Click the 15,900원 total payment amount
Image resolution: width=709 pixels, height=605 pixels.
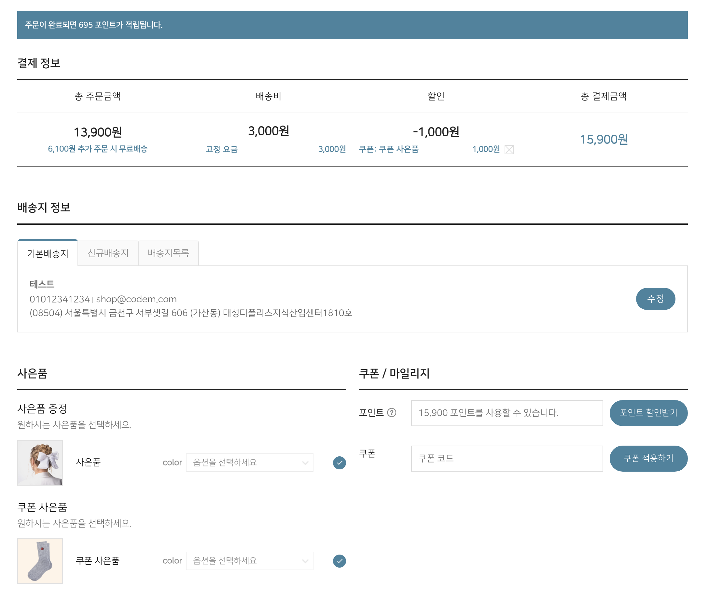604,139
